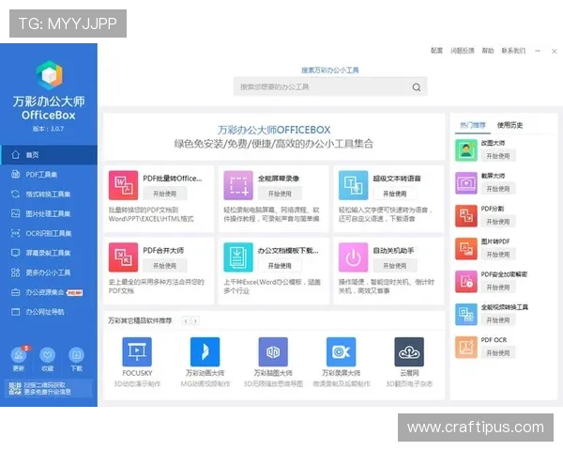Click the 版本 3.0.7 version text
563x451 pixels.
coord(48,129)
